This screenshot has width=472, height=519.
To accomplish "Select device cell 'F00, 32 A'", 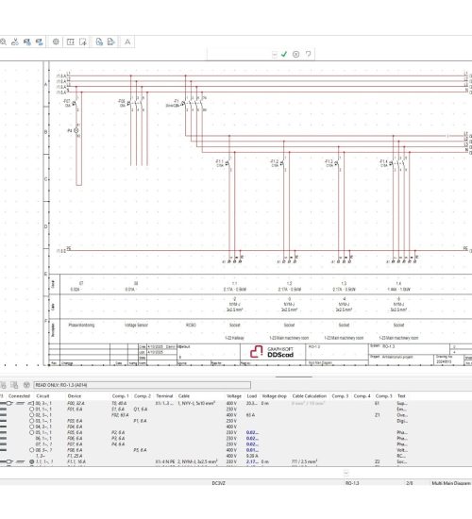I will click(x=76, y=404).
